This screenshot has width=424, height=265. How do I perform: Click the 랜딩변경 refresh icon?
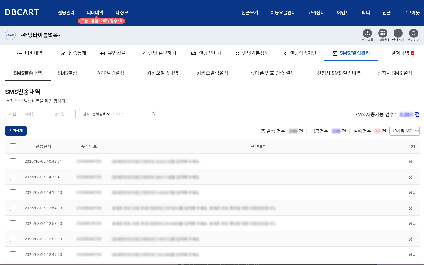[413, 33]
